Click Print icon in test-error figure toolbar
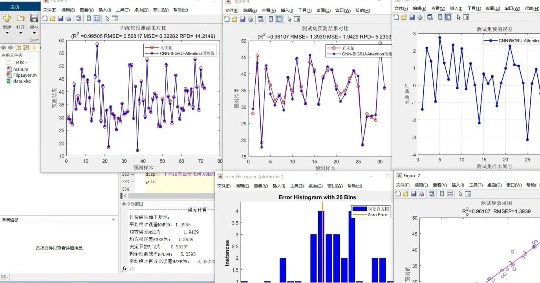540x283 pixels. [420, 17]
